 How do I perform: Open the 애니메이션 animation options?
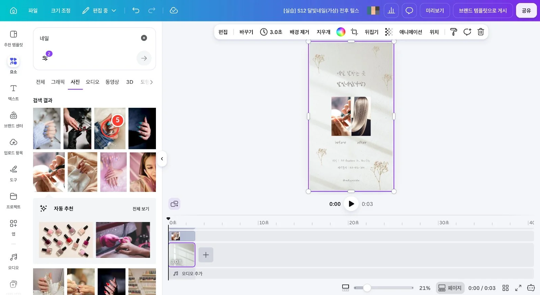pos(411,32)
